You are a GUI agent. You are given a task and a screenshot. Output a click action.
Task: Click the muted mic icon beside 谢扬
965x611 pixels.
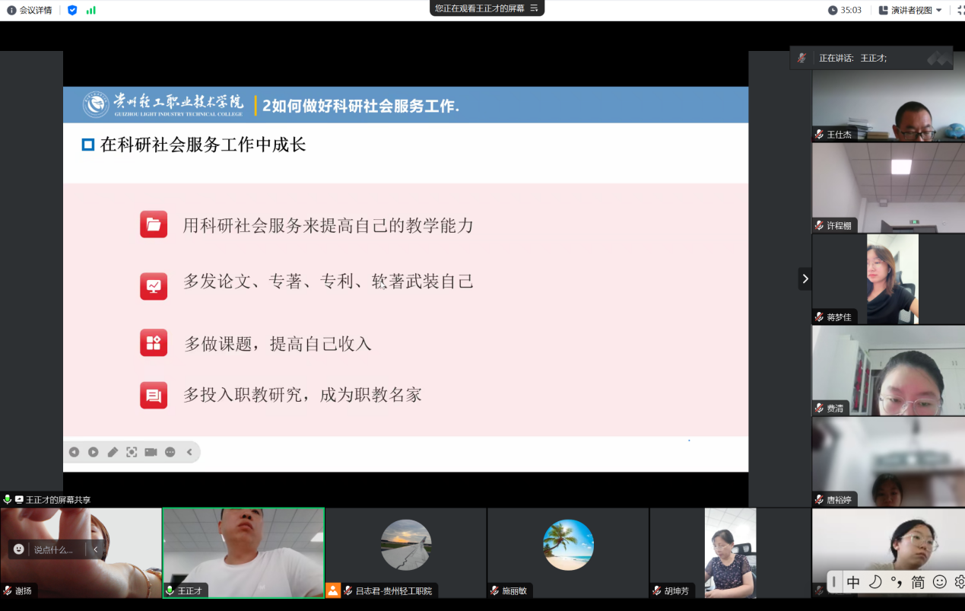[8, 590]
